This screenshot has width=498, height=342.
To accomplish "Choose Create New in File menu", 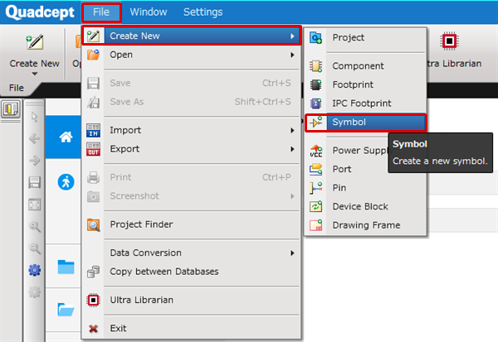I will [x=191, y=36].
